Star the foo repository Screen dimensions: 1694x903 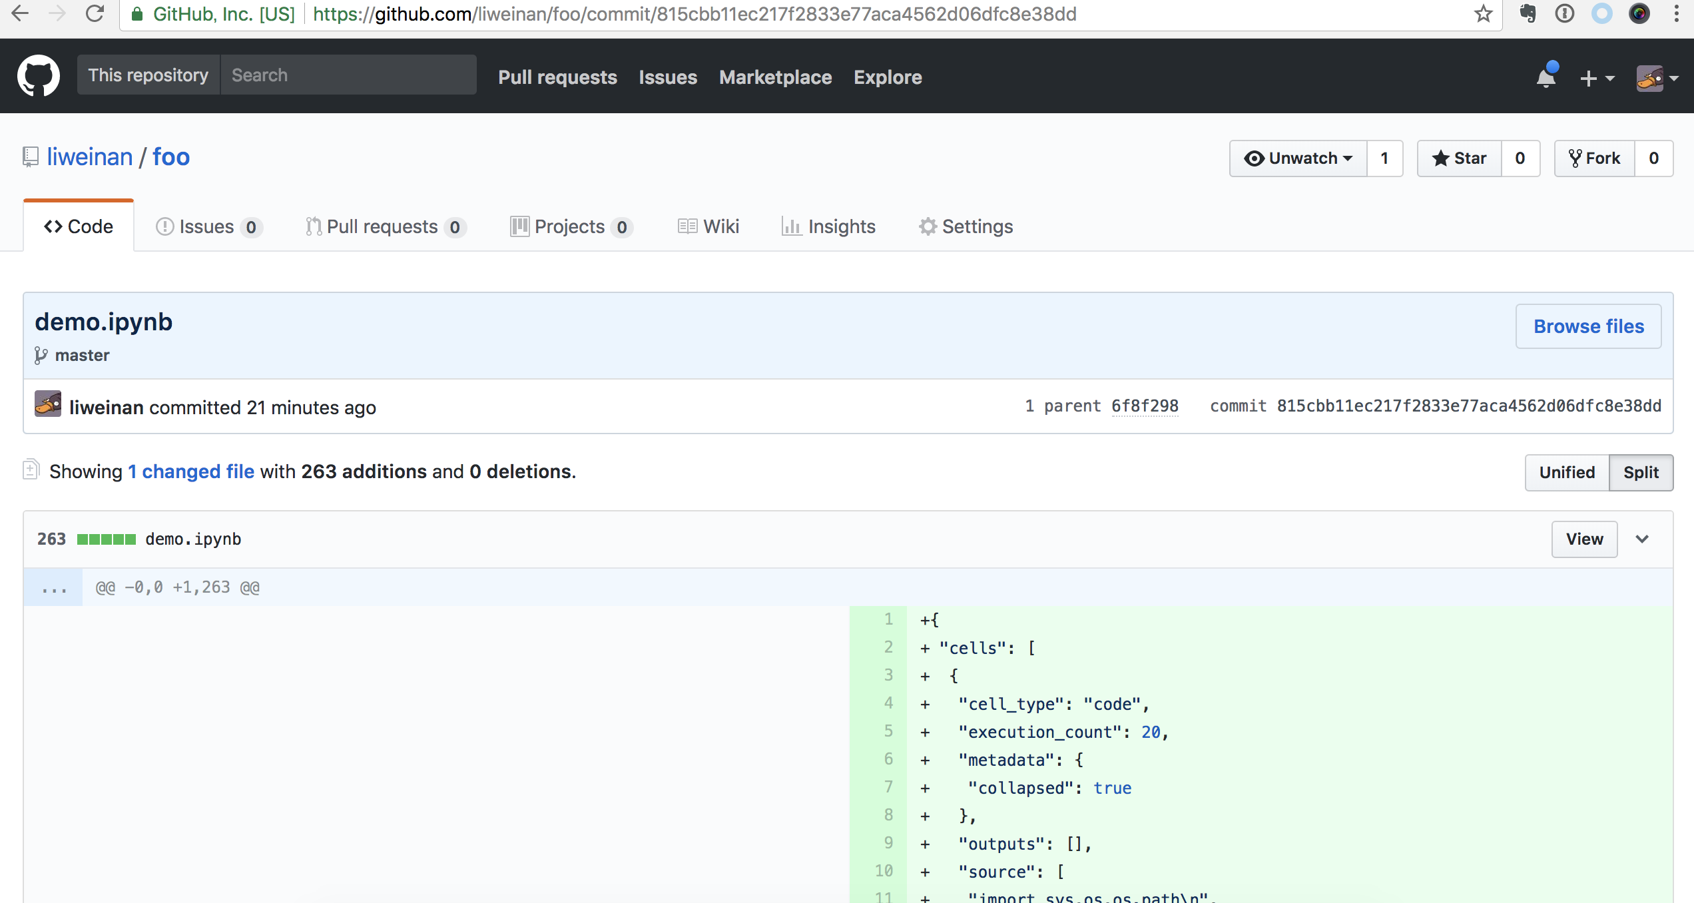[1460, 158]
